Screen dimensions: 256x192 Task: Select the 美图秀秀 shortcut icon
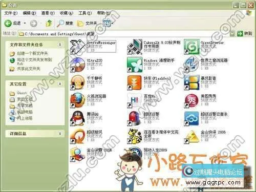pyautogui.click(x=191, y=101)
